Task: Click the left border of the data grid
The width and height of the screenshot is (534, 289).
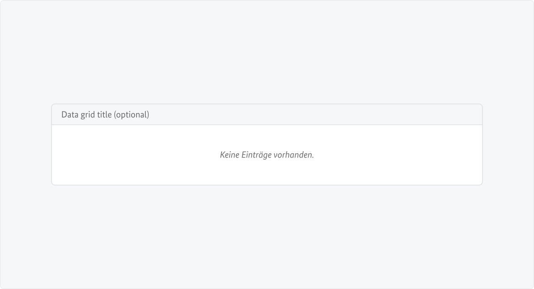Action: 52,151
